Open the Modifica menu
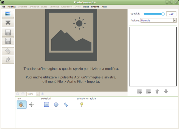This screenshot has height=129, width=179. click(11, 7)
